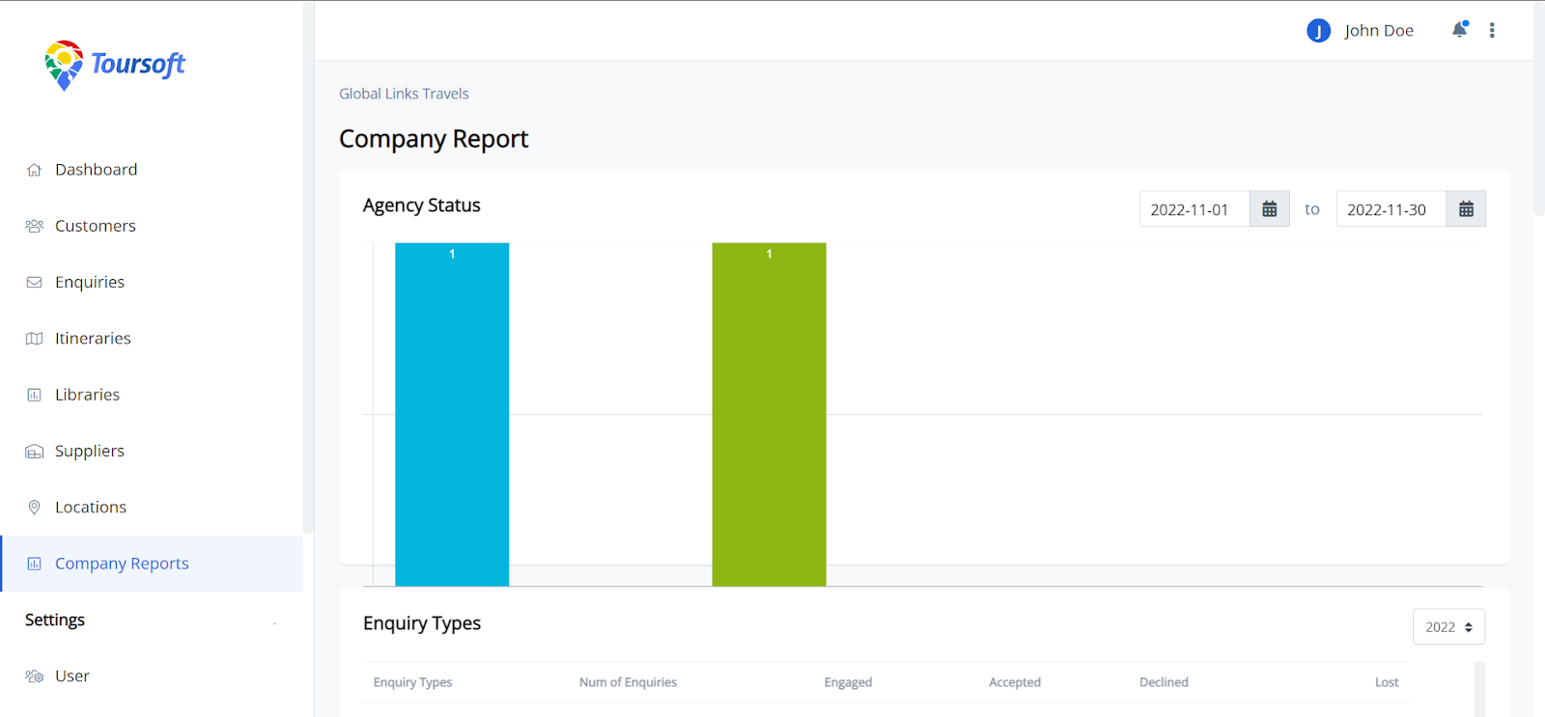Open the 2022 year dropdown
Screen dimensions: 1545x717
point(1448,627)
